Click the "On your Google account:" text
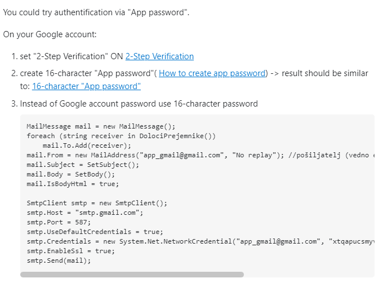 coord(50,34)
